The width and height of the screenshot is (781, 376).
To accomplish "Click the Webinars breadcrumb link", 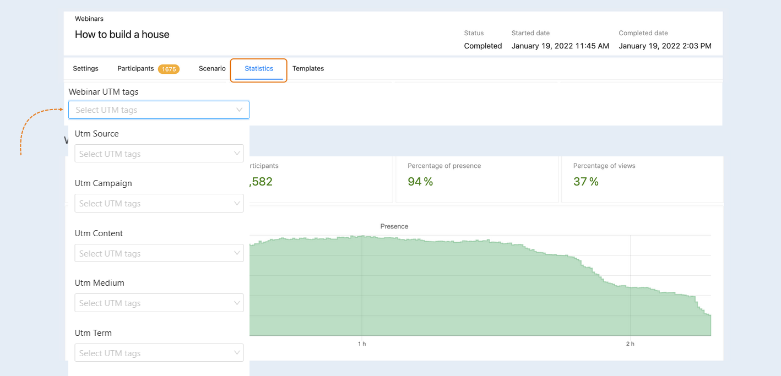I will point(89,19).
